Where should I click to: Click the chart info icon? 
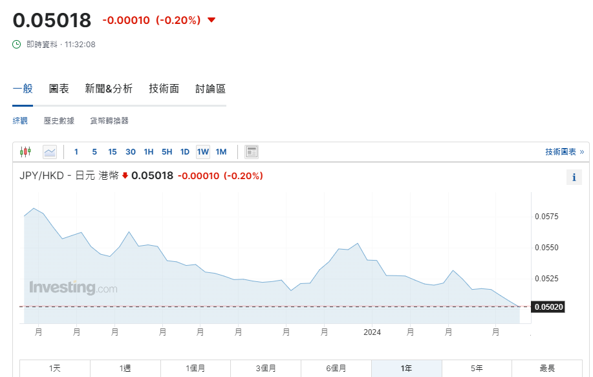pyautogui.click(x=574, y=178)
